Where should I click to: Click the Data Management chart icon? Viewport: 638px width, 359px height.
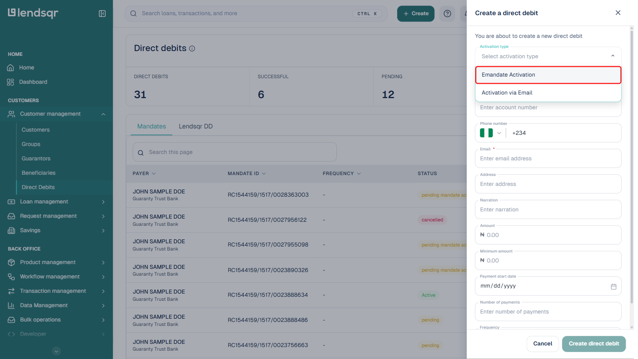[11, 306]
